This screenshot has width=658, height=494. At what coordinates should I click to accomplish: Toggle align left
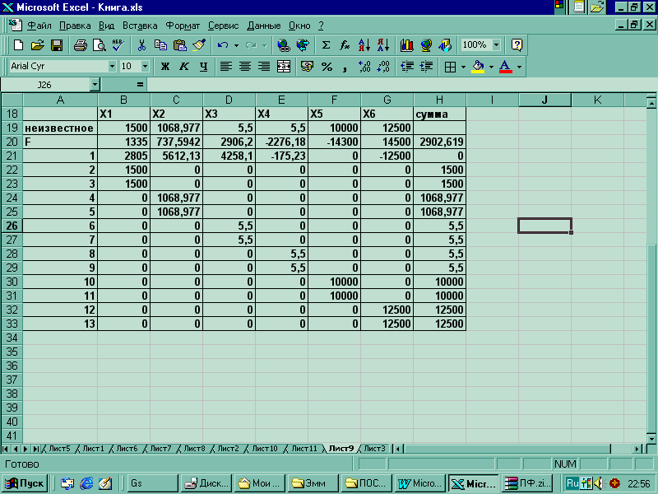pyautogui.click(x=226, y=67)
